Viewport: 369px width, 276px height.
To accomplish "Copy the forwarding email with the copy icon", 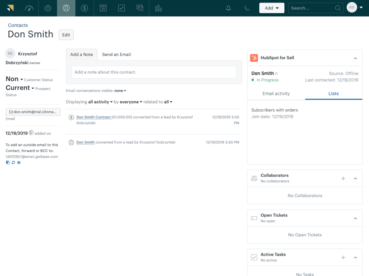I will click(x=8, y=162).
